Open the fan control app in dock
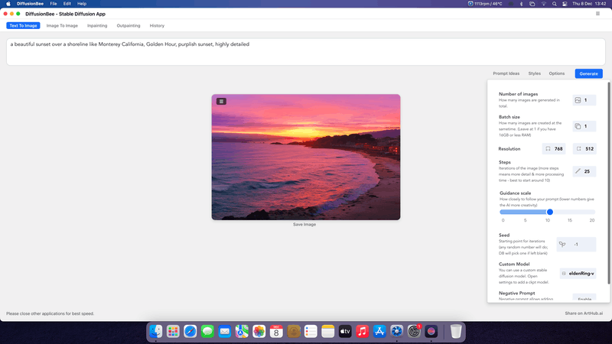Viewport: 612px width, 344px height. pyautogui.click(x=396, y=332)
